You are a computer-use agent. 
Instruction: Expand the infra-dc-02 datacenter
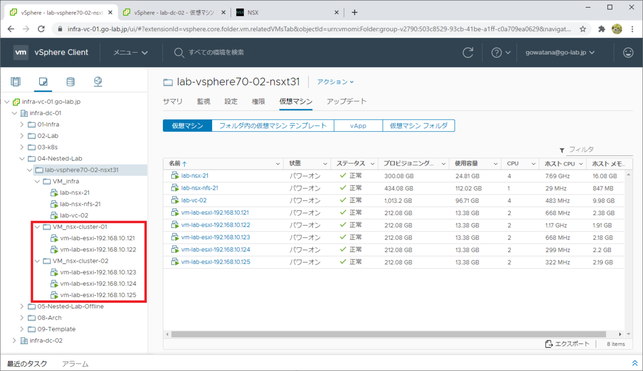coord(14,340)
